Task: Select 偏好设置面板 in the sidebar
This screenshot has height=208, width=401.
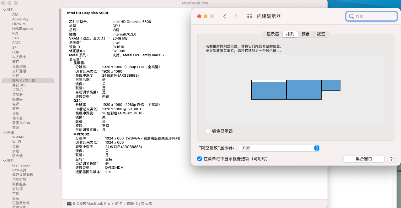Action: coord(23,175)
